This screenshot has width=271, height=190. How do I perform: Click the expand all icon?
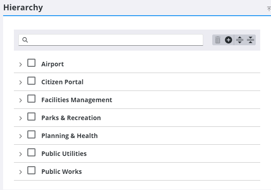(x=240, y=40)
